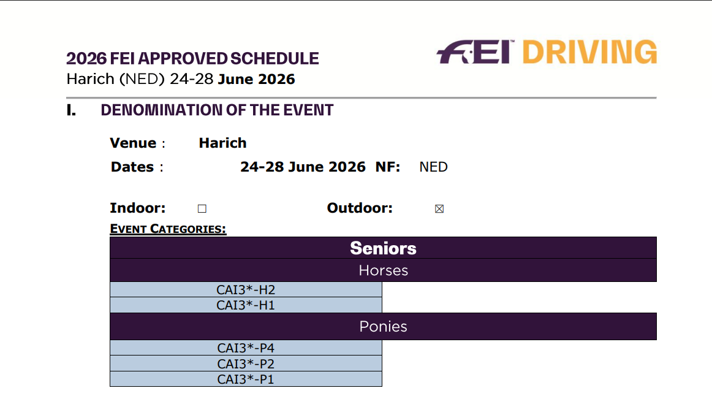712x407 pixels.
Task: Select the CAI3*-H2 category cell
Action: (x=246, y=289)
